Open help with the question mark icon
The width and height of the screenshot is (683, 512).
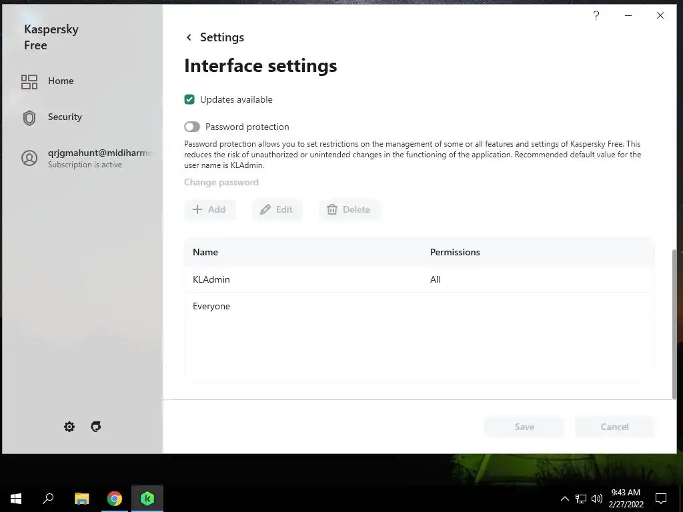point(596,16)
